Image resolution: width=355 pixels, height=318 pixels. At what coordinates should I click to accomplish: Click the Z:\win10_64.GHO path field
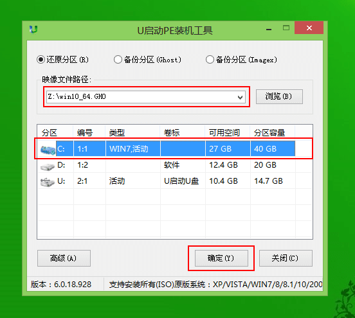coord(146,97)
